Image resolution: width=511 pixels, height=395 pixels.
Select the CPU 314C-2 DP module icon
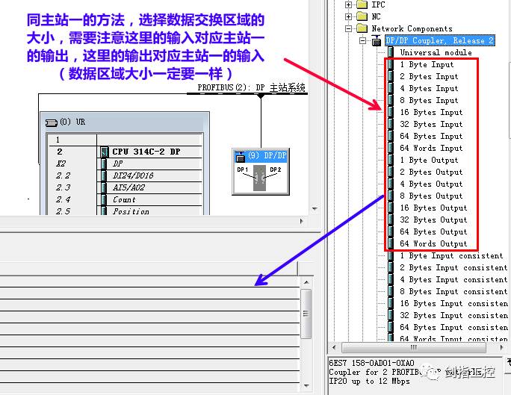pos(105,152)
